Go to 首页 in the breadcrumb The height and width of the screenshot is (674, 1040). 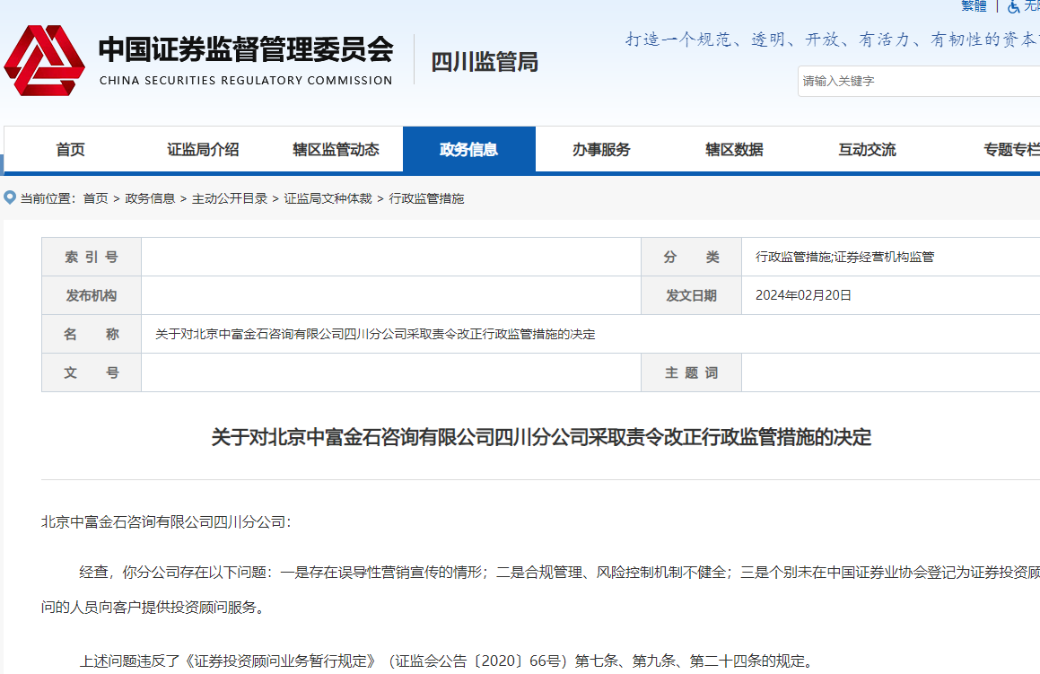(x=95, y=198)
